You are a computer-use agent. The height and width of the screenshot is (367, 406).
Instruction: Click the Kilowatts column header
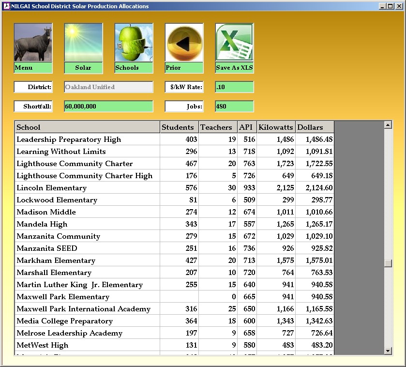(x=276, y=127)
